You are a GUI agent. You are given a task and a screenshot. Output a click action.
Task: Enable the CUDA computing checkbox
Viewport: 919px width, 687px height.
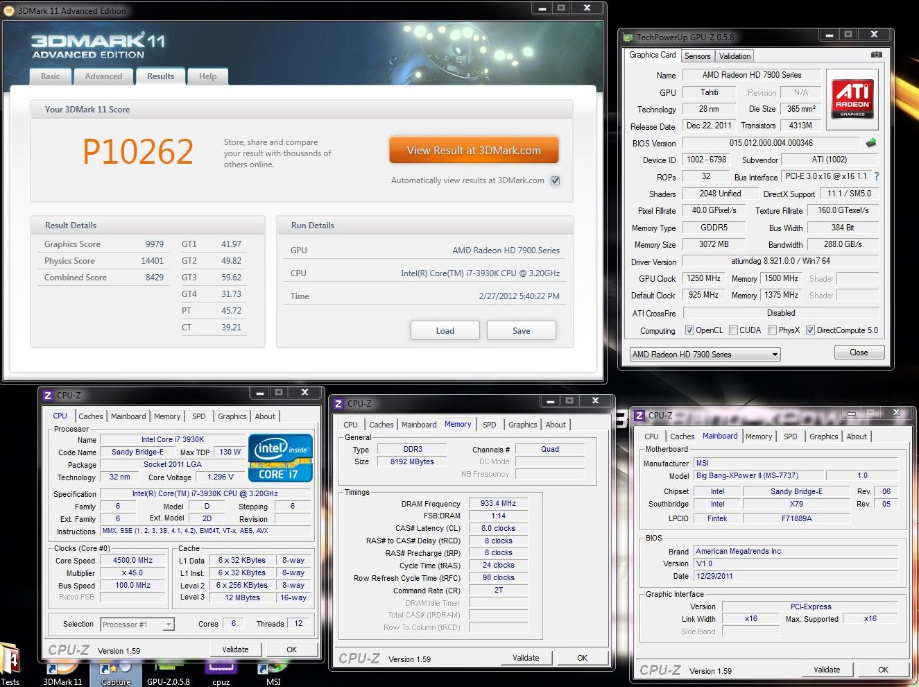pos(733,330)
